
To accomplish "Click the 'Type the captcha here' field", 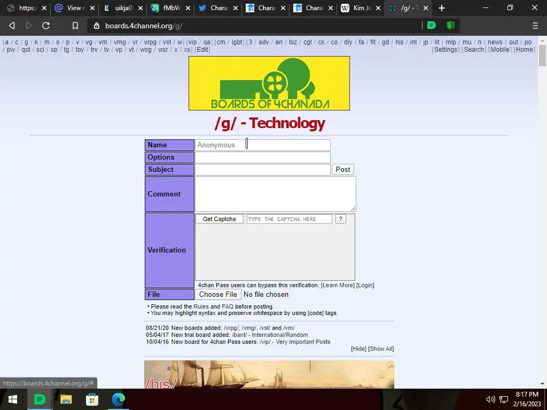I will [289, 219].
